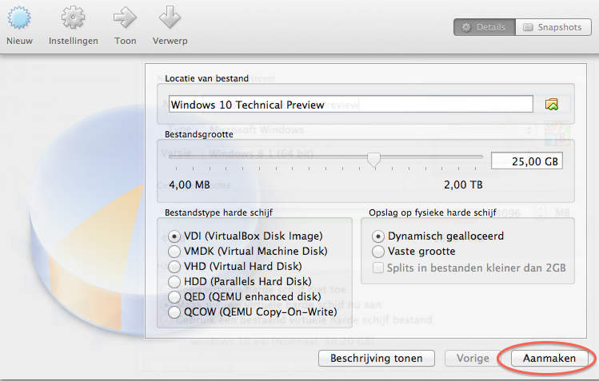Choose QCOW (QEMU Copy-On-Write) format
599x381 pixels.
[x=174, y=312]
